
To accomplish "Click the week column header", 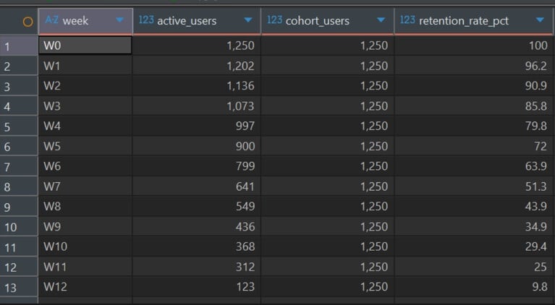I will pos(85,21).
